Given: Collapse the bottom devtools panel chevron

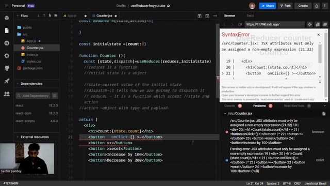Looking at the screenshot, I should tap(324, 106).
